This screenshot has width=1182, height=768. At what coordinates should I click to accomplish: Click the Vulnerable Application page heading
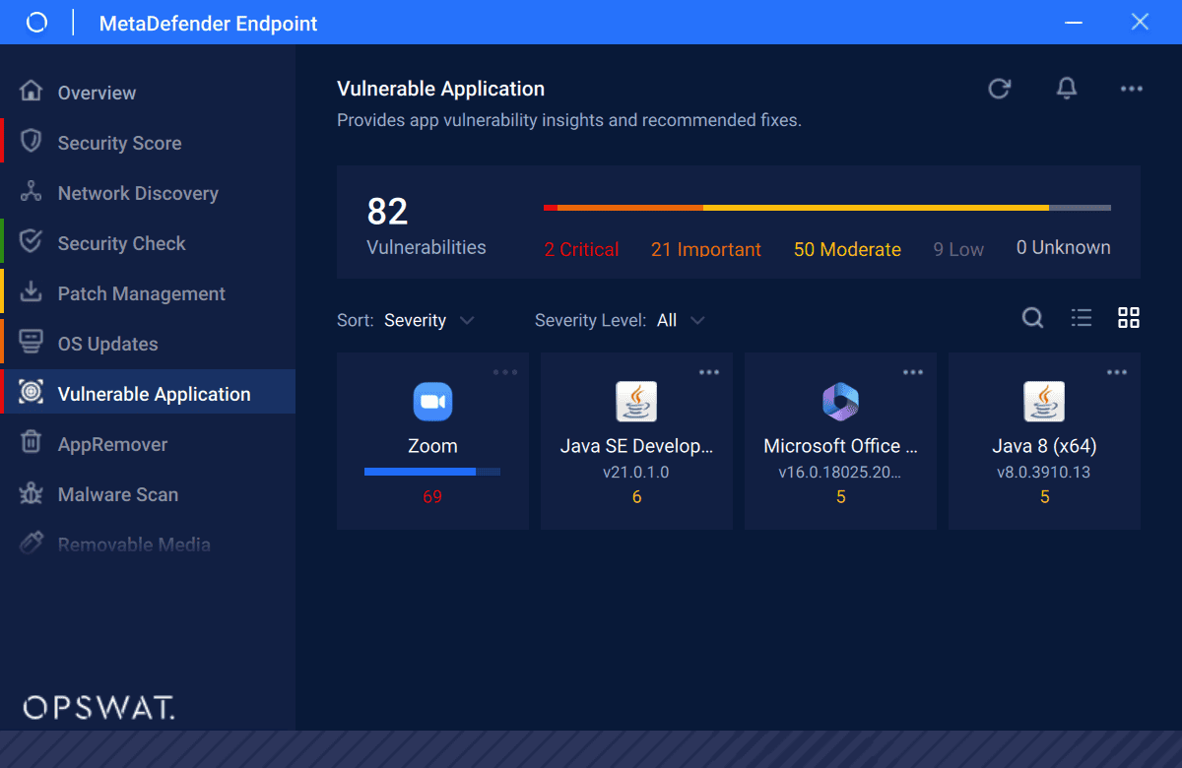point(440,89)
